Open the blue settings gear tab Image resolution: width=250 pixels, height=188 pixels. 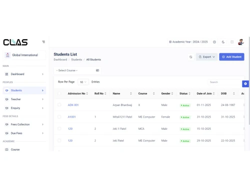pos(245,84)
